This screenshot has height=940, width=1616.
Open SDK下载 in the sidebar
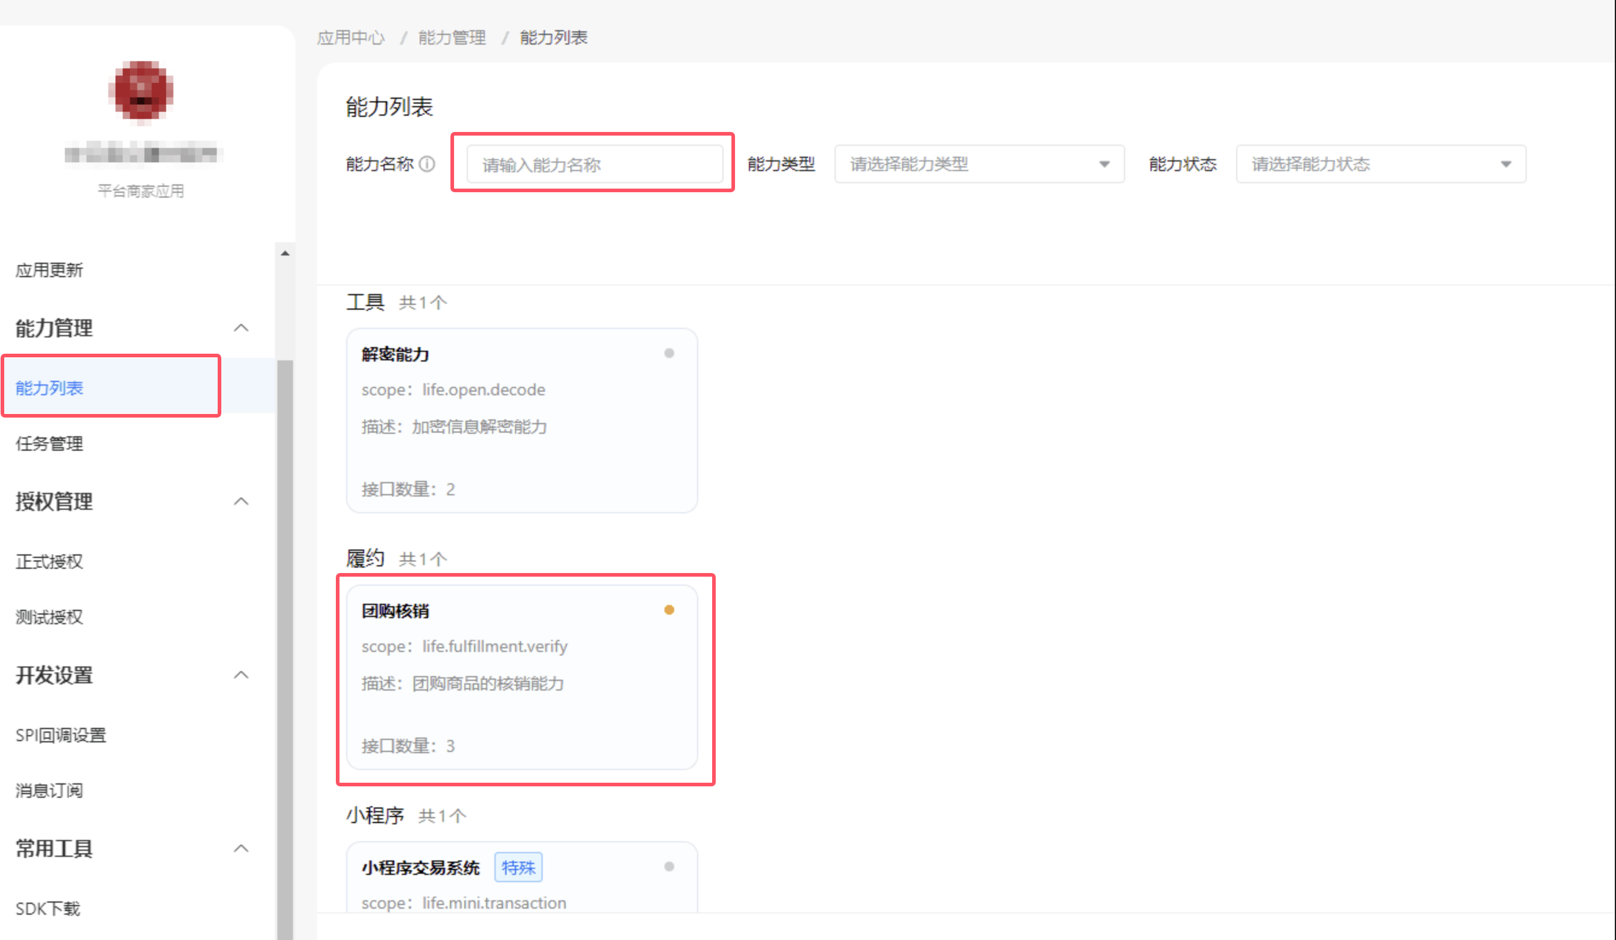pos(47,908)
